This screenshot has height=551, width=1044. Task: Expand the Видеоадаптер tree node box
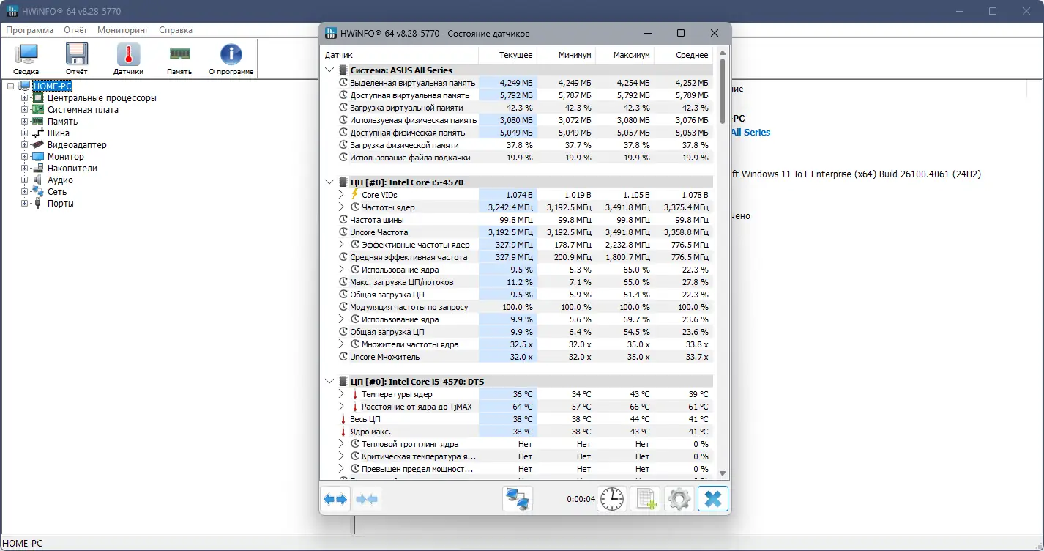[x=24, y=145]
